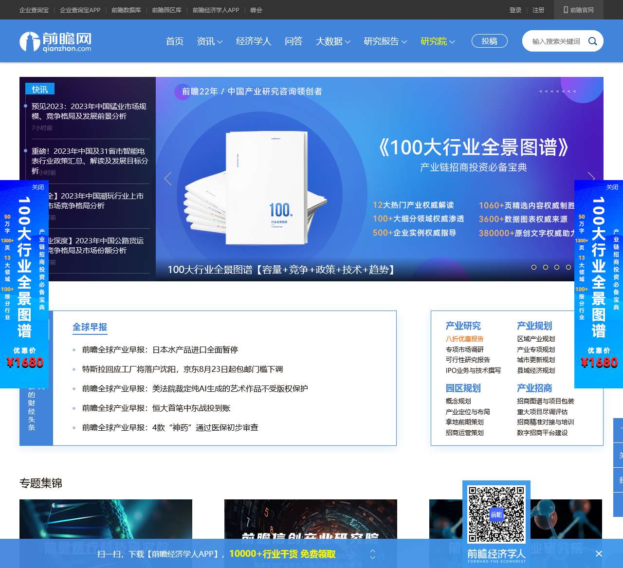Open 产业定位与布局 link

[x=468, y=412]
